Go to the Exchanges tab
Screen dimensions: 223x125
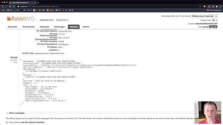coord(60,27)
